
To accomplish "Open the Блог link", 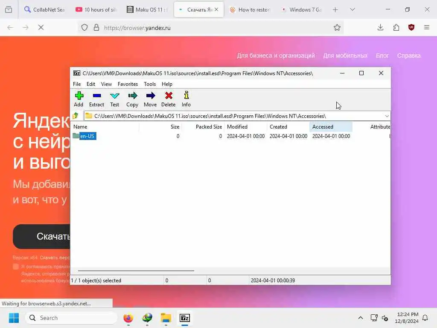I will [x=382, y=56].
